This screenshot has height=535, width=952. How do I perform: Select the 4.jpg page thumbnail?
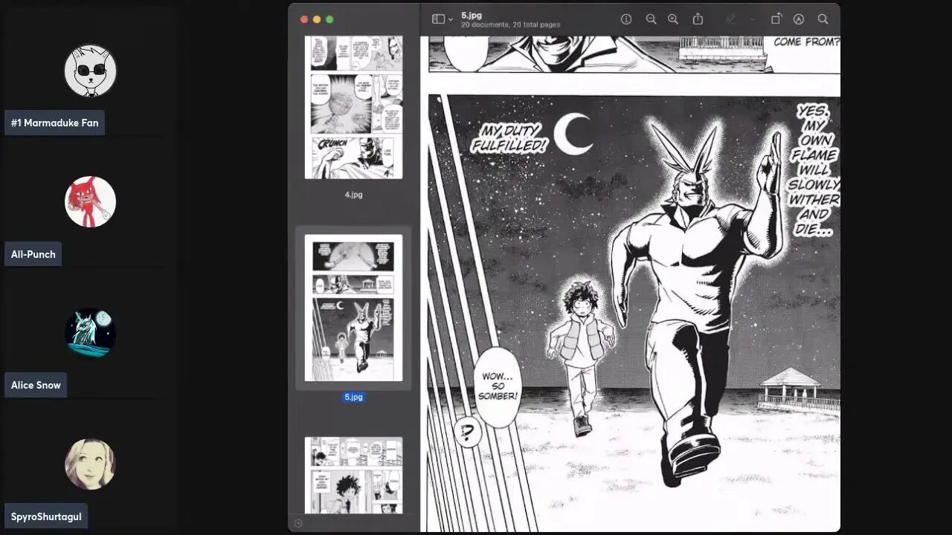tap(353, 107)
